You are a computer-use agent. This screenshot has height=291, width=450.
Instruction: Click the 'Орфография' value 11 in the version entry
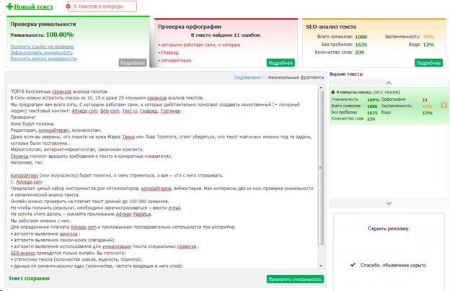pos(425,100)
